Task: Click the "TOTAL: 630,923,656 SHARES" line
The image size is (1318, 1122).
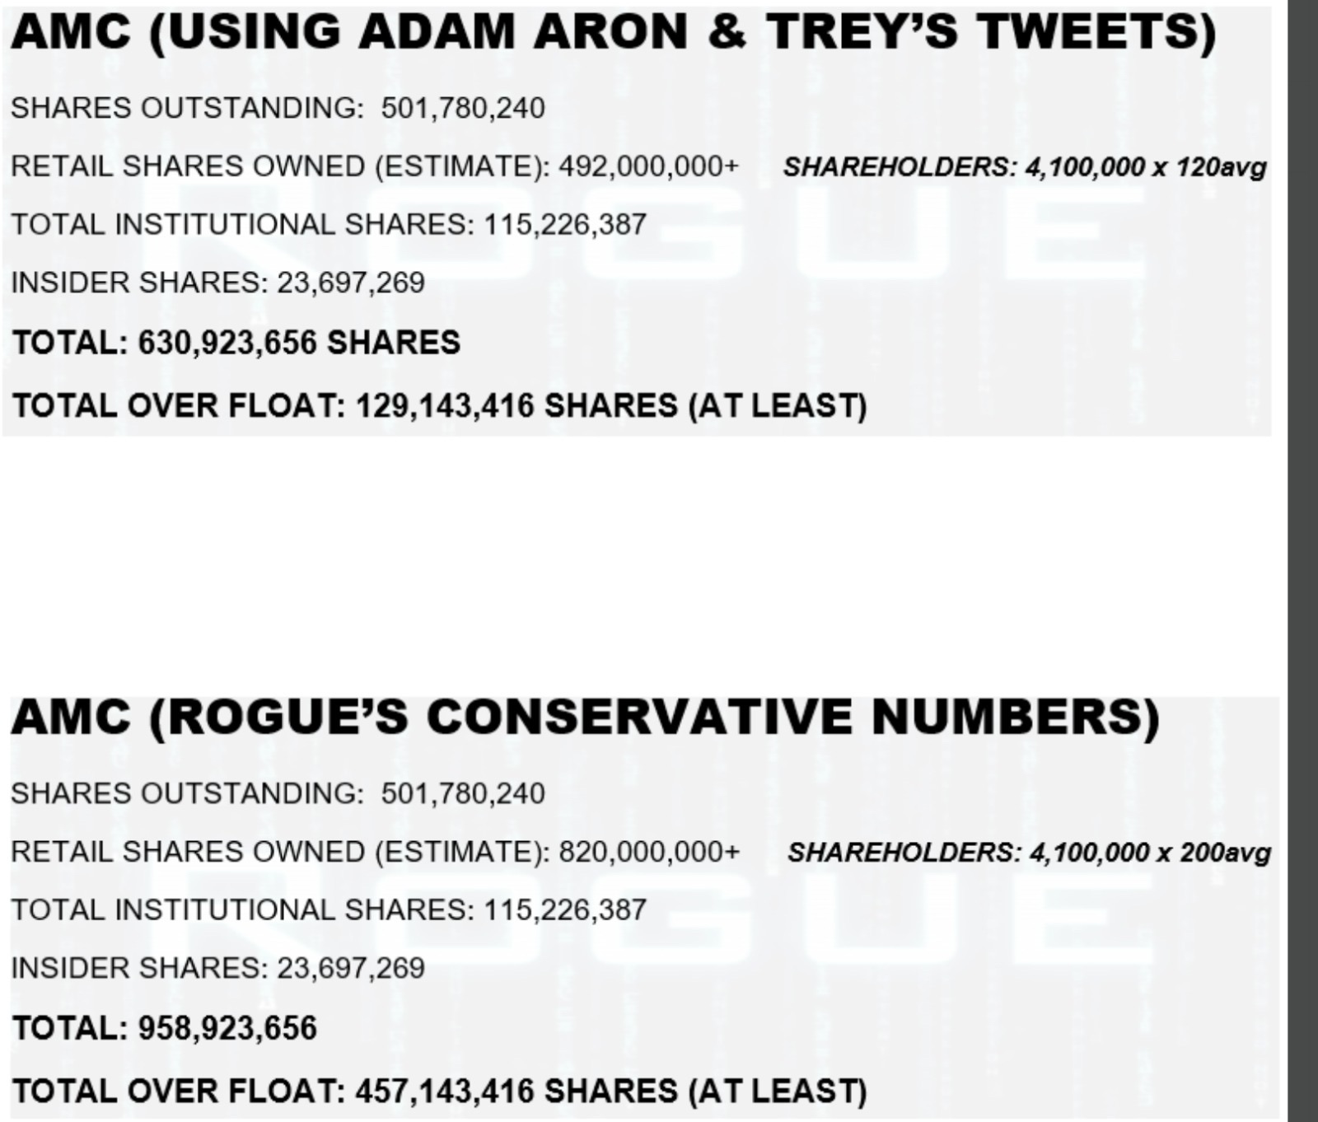Action: tap(236, 343)
